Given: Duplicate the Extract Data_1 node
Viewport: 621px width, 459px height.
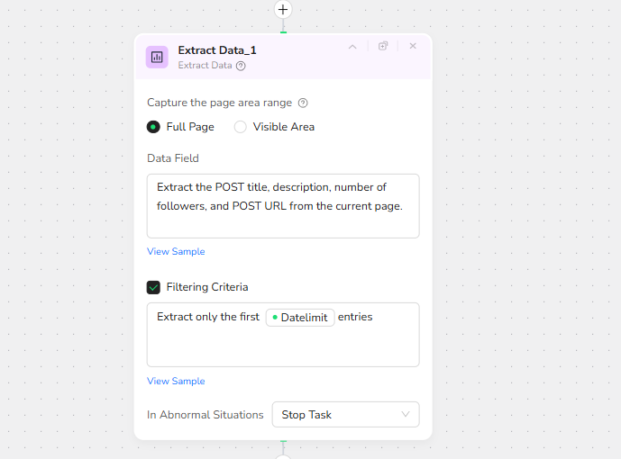Looking at the screenshot, I should tap(383, 46).
